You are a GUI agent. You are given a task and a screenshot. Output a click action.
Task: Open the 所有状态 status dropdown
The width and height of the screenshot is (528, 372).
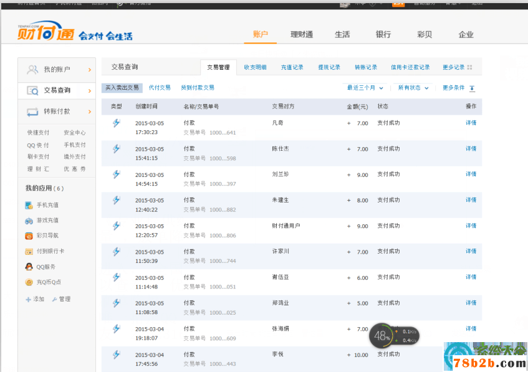[411, 88]
